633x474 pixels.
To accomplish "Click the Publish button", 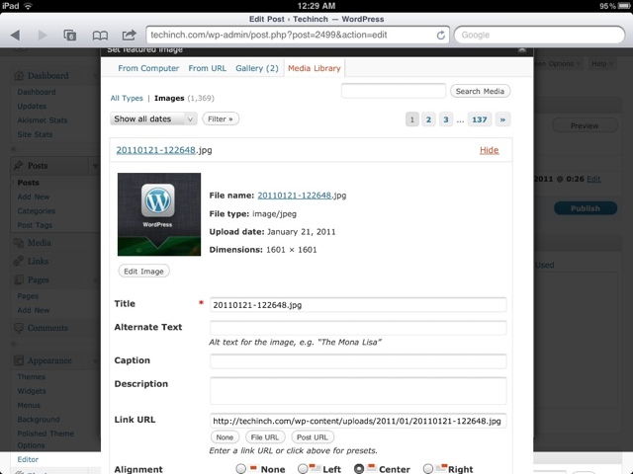I will [x=586, y=208].
